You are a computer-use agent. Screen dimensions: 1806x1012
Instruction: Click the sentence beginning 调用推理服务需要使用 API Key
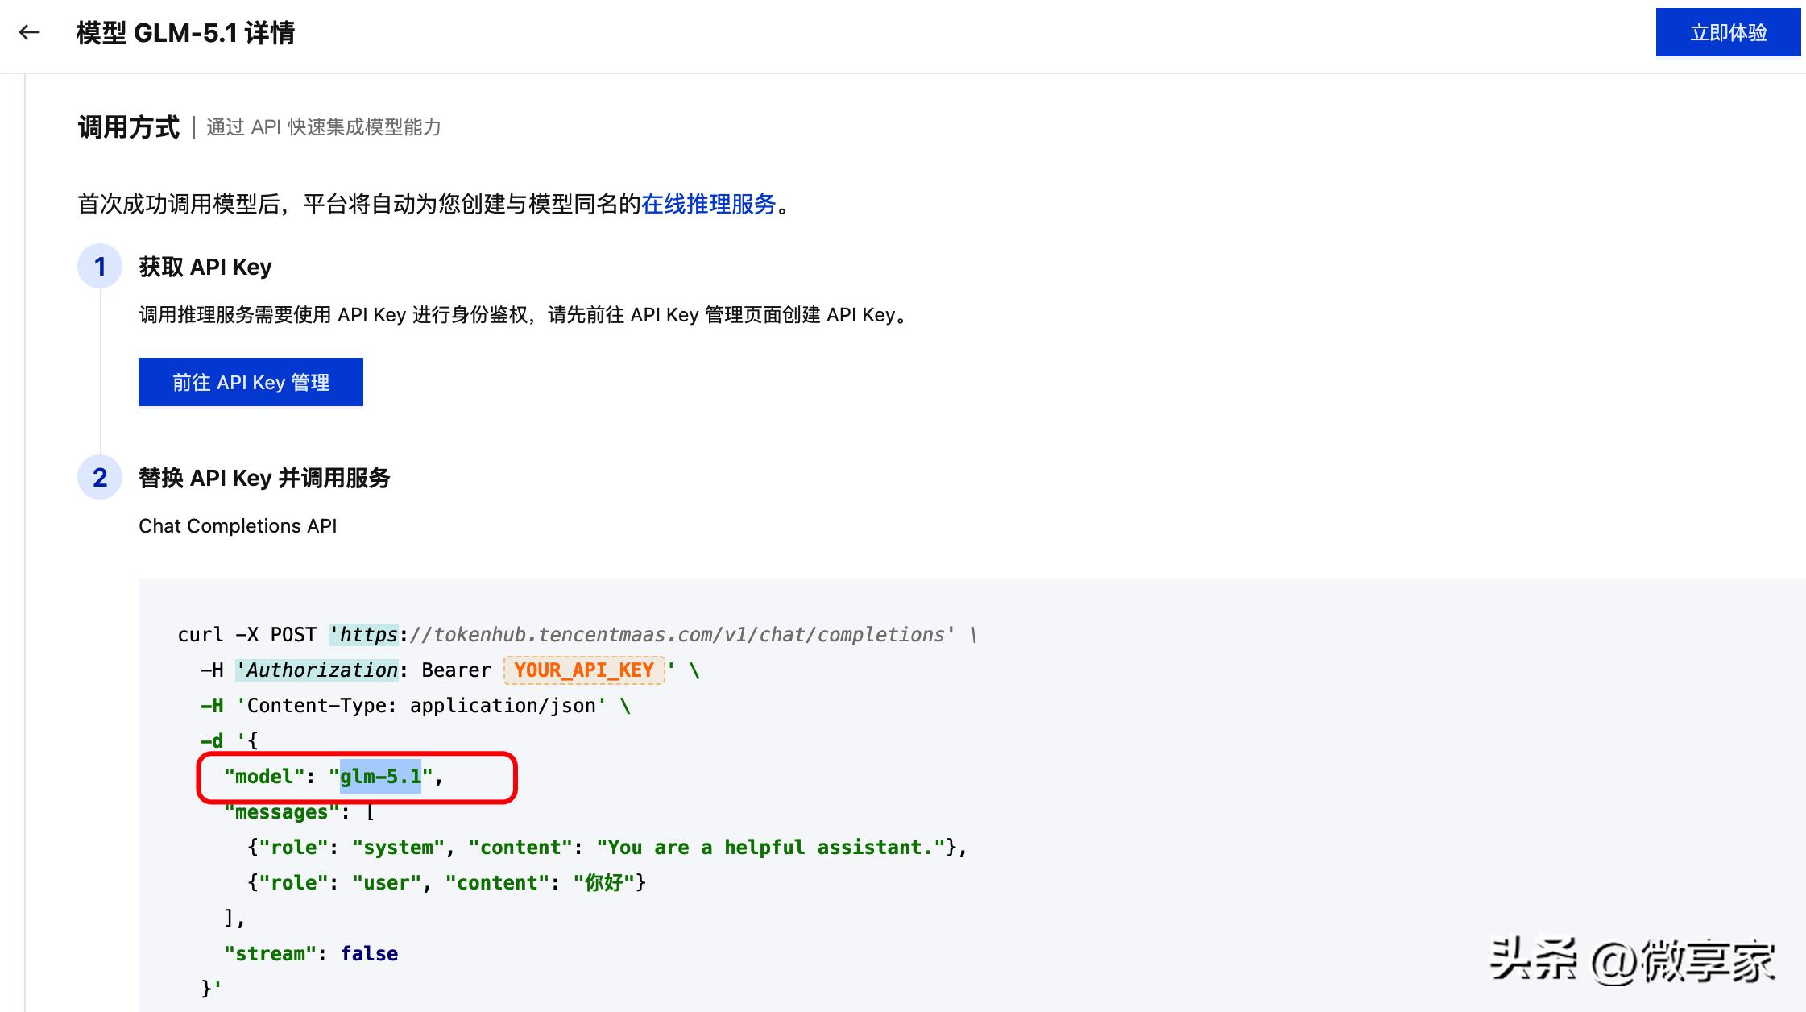click(522, 315)
